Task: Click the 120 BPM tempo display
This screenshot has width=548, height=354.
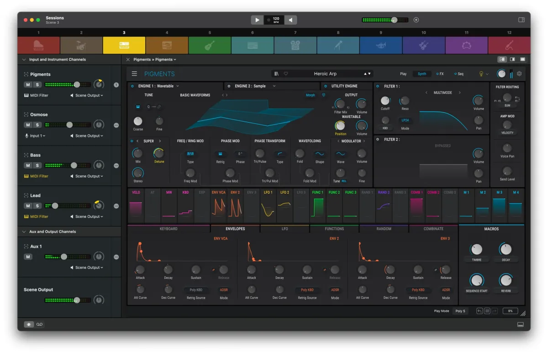Action: click(x=275, y=20)
